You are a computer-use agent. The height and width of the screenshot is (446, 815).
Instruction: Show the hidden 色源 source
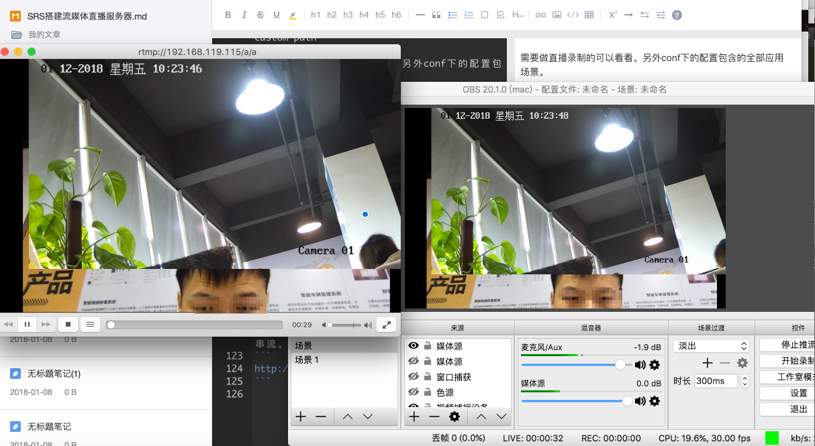pos(414,392)
